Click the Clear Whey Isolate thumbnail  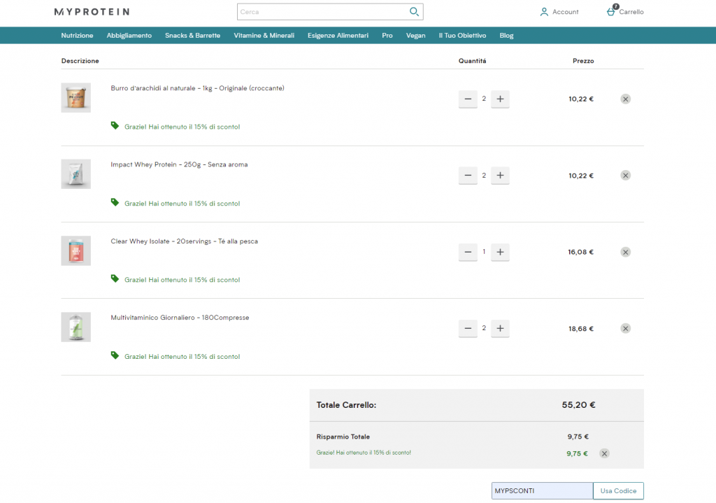(x=76, y=250)
